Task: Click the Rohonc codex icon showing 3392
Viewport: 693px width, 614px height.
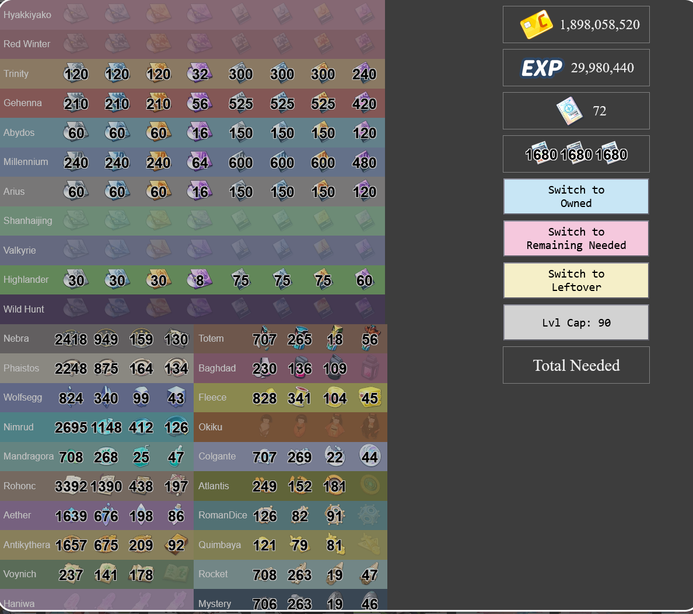Action: click(x=71, y=486)
